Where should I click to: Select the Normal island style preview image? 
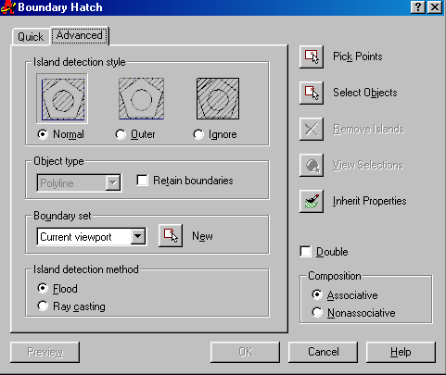coord(63,99)
